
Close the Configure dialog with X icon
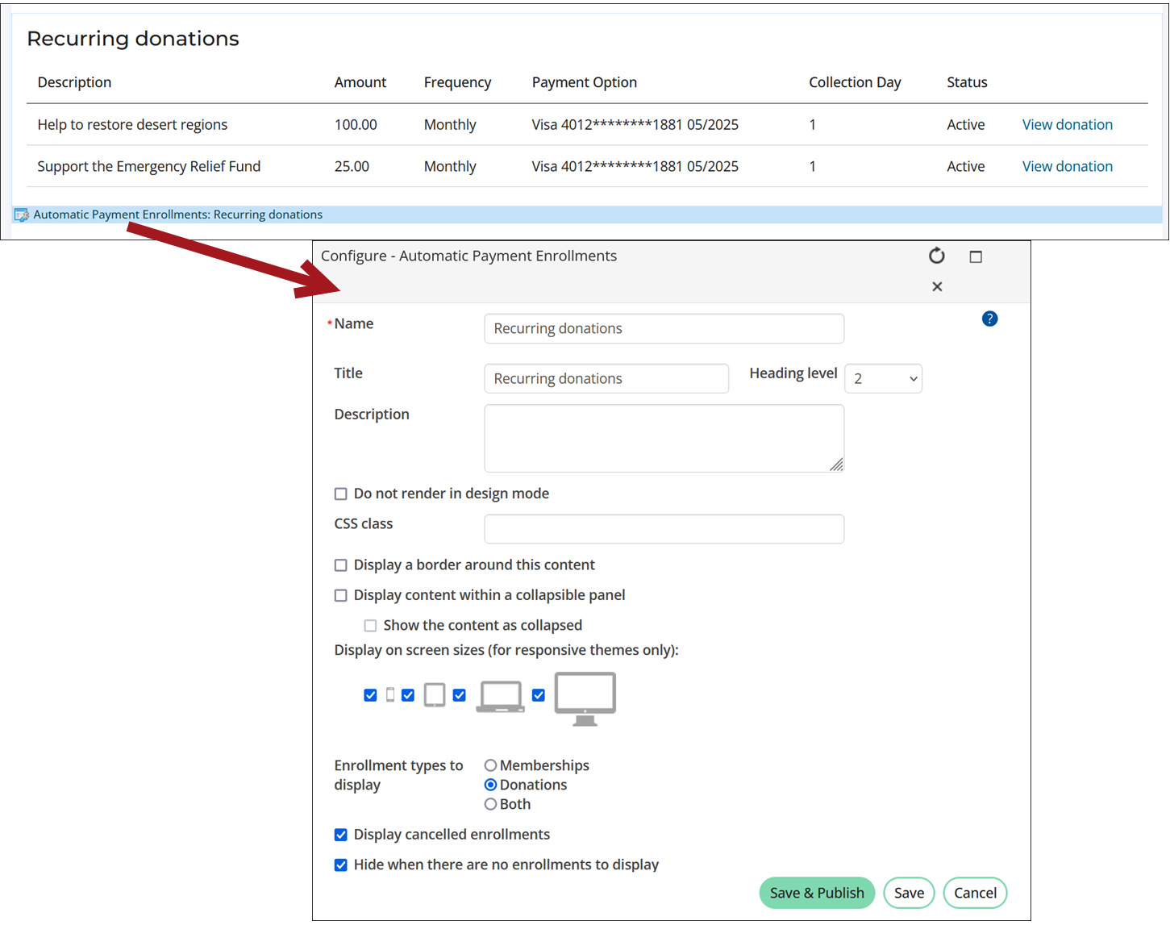[x=937, y=286]
